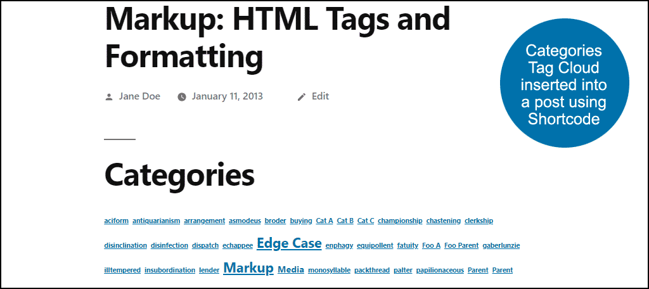Open the aciform category
This screenshot has width=649, height=289.
(x=117, y=221)
